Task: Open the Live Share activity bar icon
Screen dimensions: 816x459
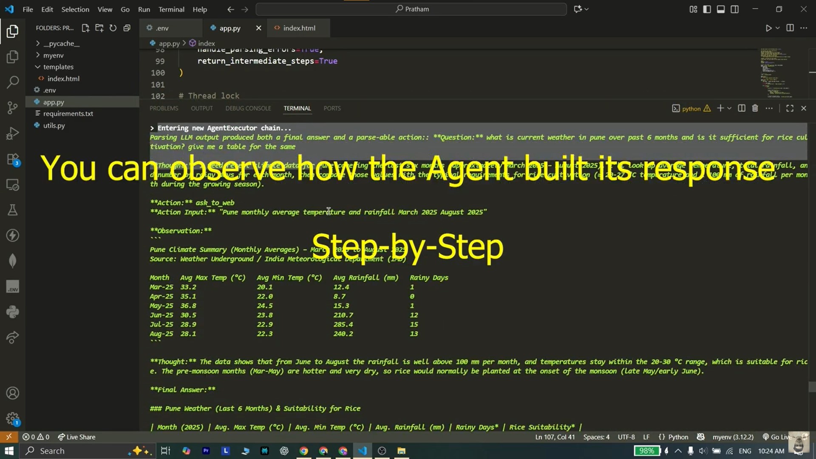Action: click(13, 337)
